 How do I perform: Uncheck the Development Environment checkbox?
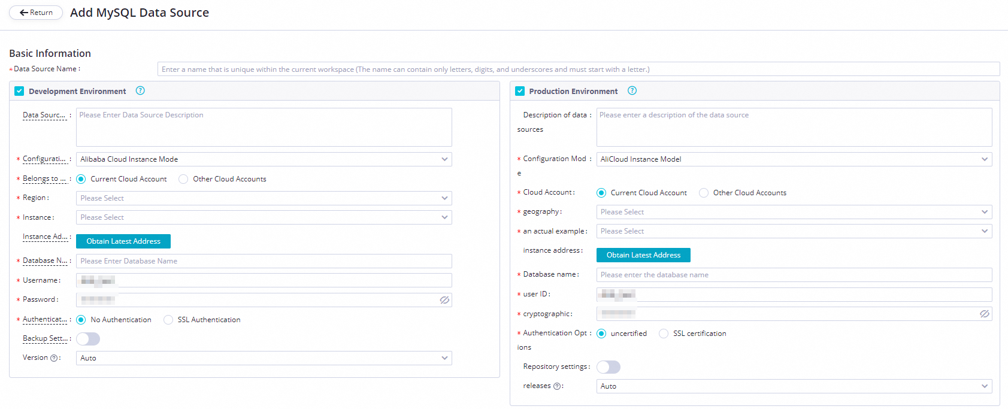pyautogui.click(x=19, y=91)
